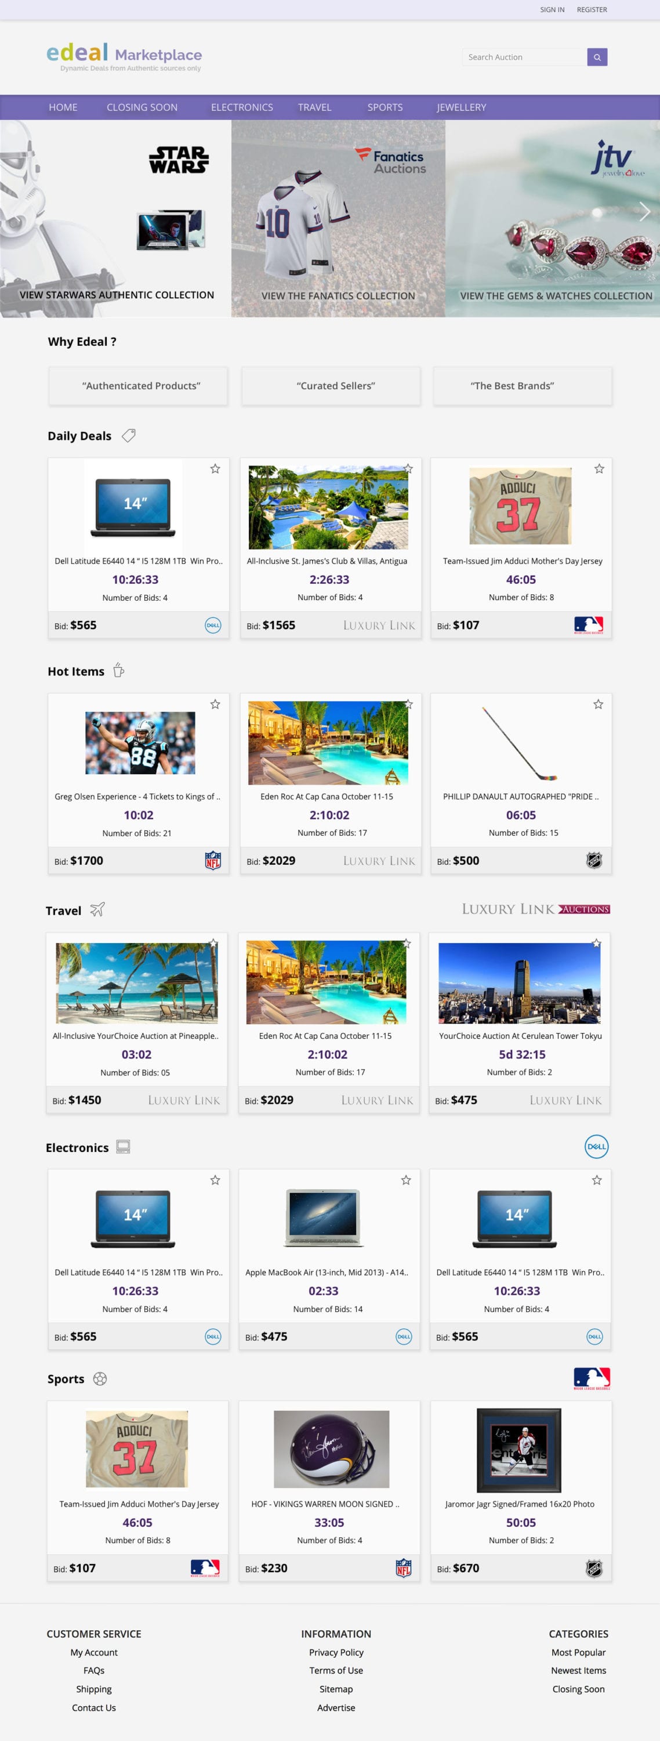Click the purple search magnifier button
Screen dimensions: 660x1741
click(x=597, y=57)
